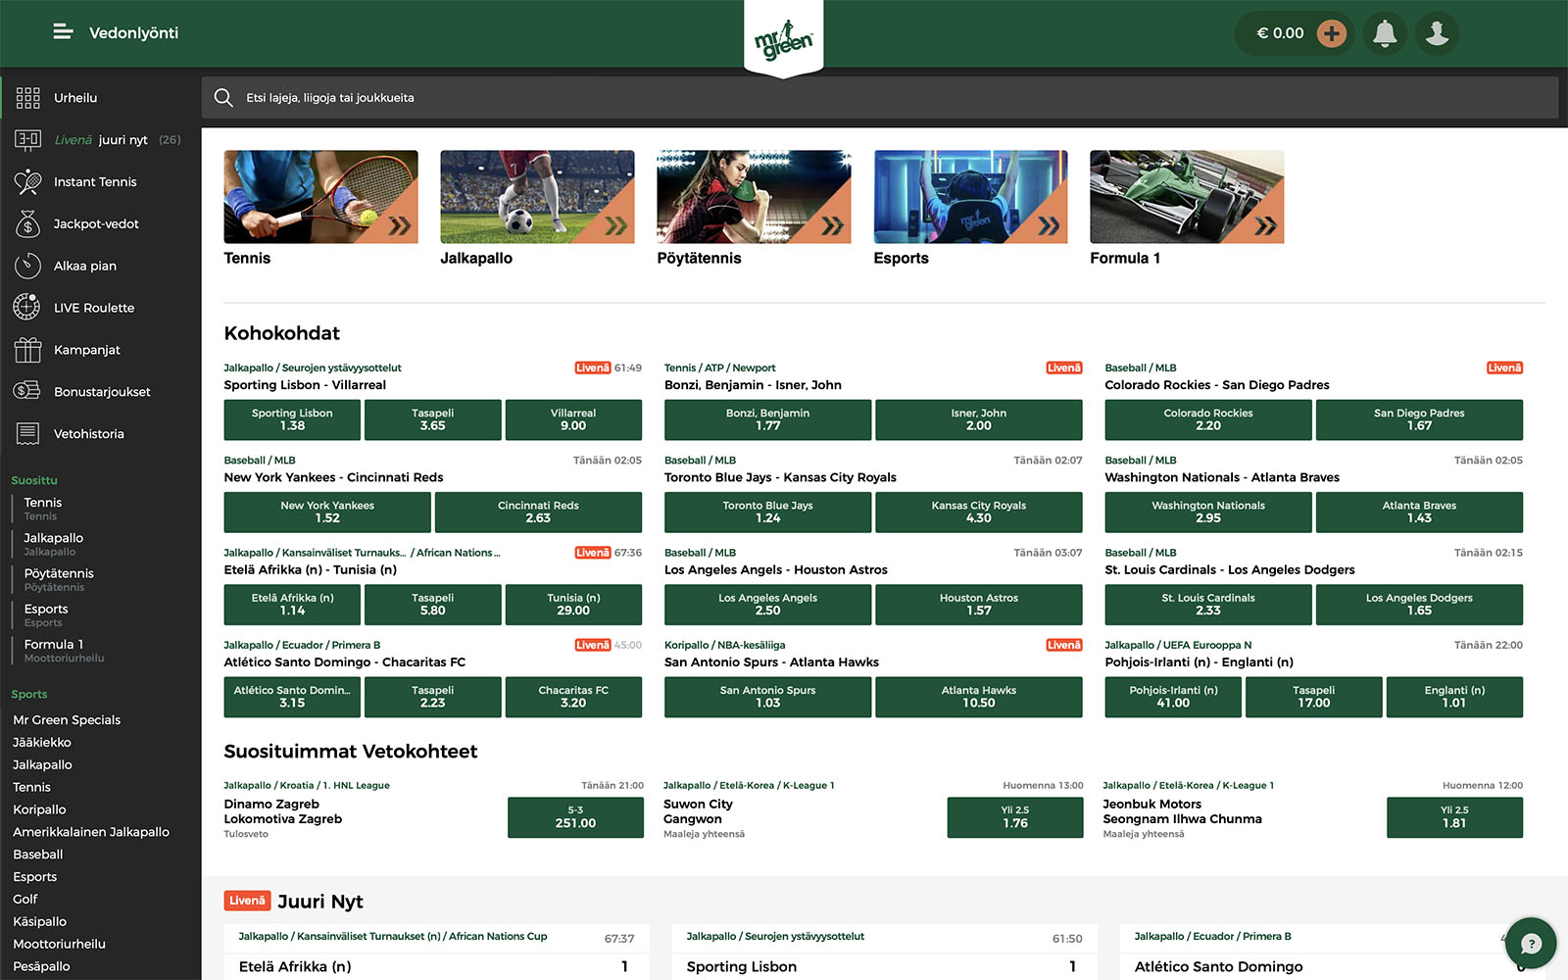Open Jääkiekko in the Sports list
1568x980 pixels.
pyautogui.click(x=42, y=743)
